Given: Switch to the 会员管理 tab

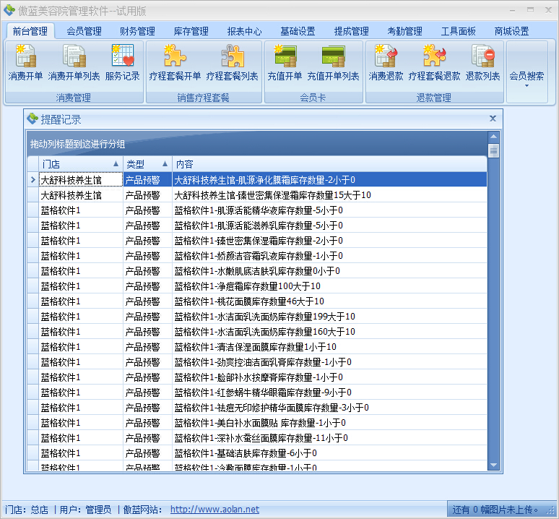Looking at the screenshot, I should click(x=84, y=31).
